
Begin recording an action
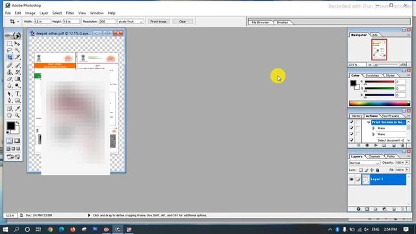click(x=367, y=146)
